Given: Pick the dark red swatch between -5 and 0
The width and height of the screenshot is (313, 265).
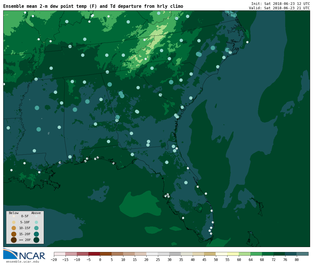Looking at the screenshot, I should click(x=94, y=254).
